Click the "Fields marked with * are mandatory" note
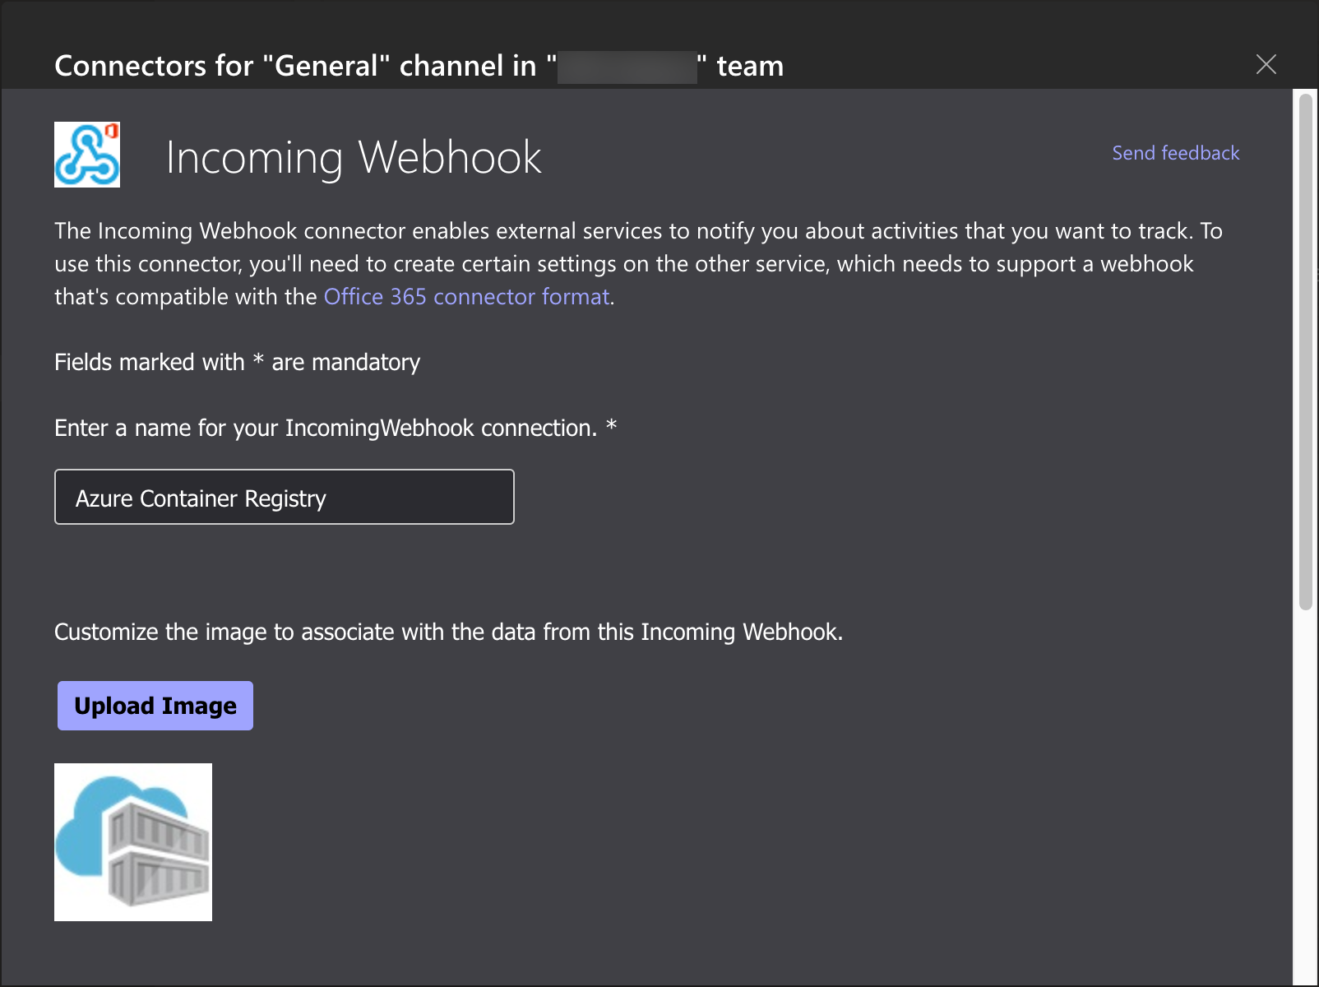Image resolution: width=1319 pixels, height=987 pixels. pos(237,363)
